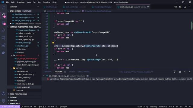Collapse the service folder
The image size is (193, 108).
[19, 68]
